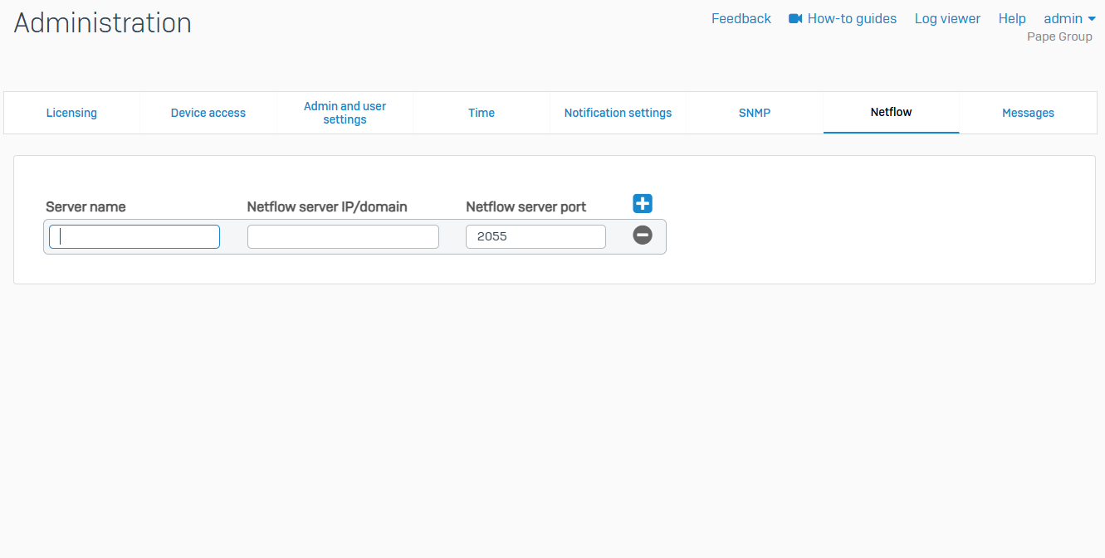The height and width of the screenshot is (558, 1105).
Task: Remove the server row with minus icon
Action: tap(643, 235)
